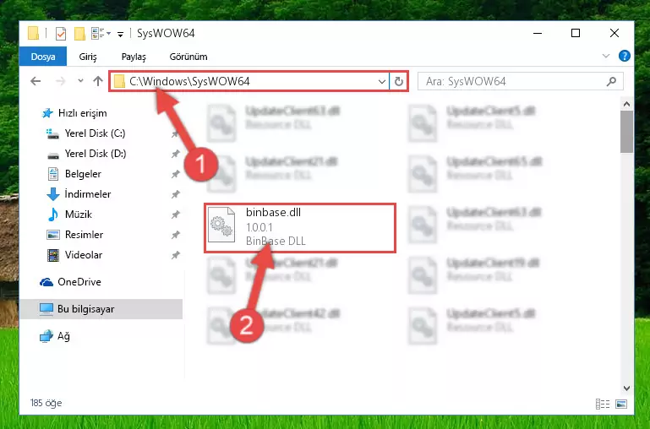The image size is (650, 429).
Task: Open Customize Quick Access Toolbar dropdown arrow
Action: [120, 35]
